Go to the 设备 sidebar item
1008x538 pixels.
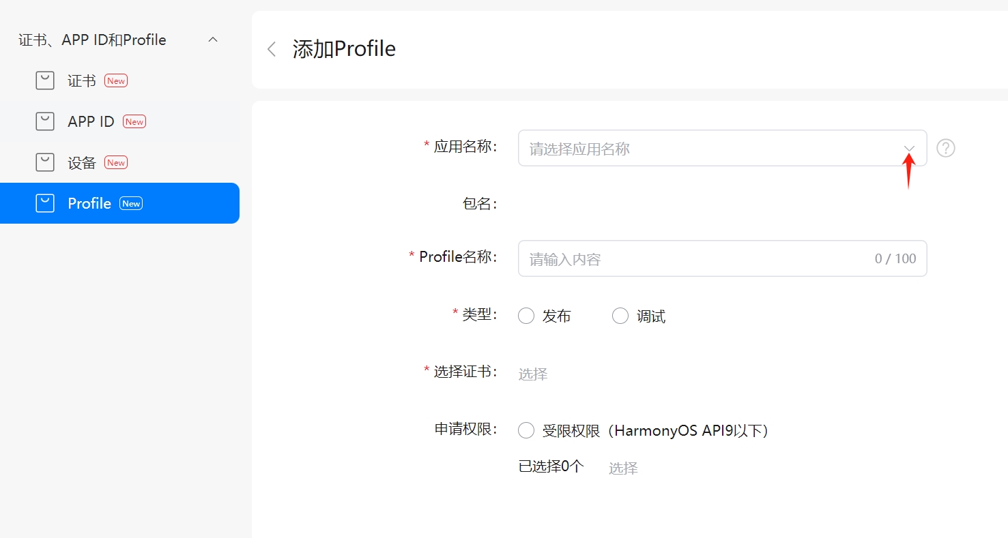click(82, 163)
